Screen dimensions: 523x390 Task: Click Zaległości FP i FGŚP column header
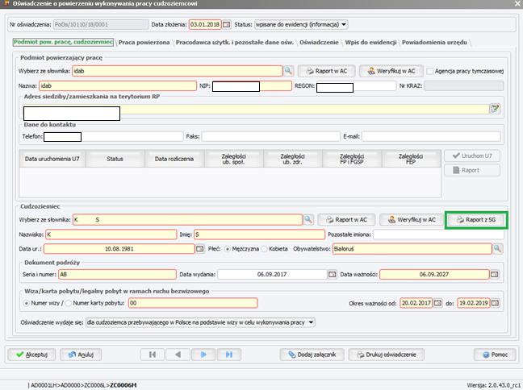click(x=352, y=159)
